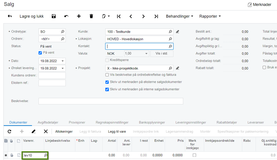Open Varenr. lookup in lev10 cell
The image size is (277, 160).
[46, 155]
